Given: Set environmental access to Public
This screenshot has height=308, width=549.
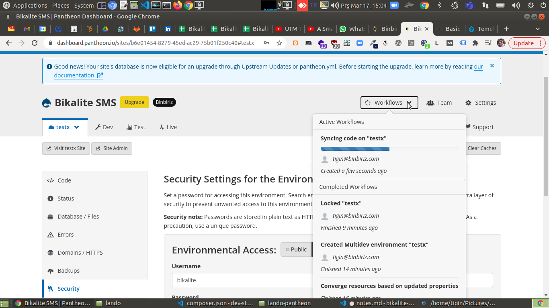Looking at the screenshot, I should [x=296, y=249].
